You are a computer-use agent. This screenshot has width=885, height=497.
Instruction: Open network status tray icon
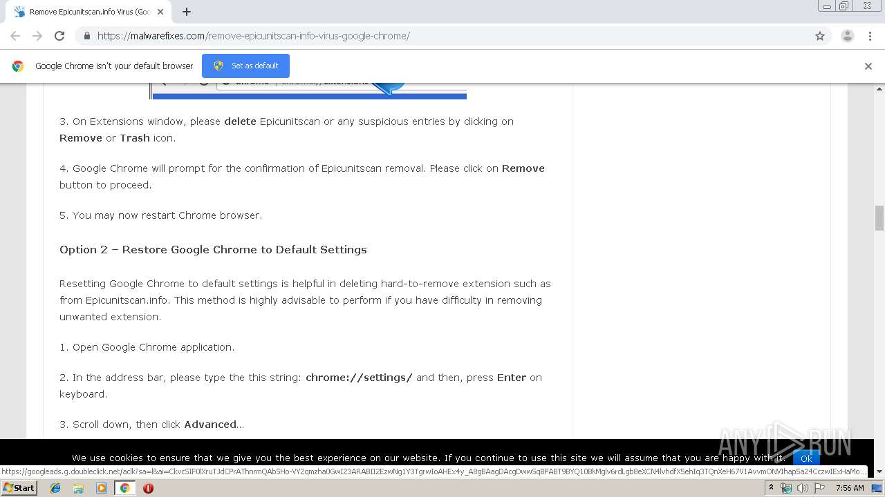click(x=786, y=488)
